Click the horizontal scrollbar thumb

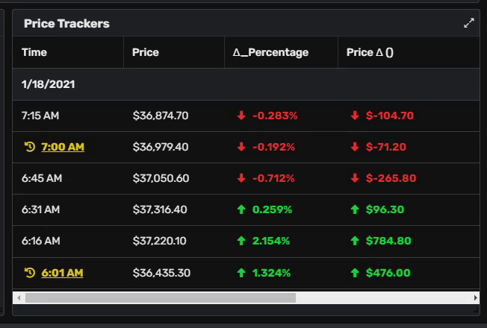tap(161, 298)
